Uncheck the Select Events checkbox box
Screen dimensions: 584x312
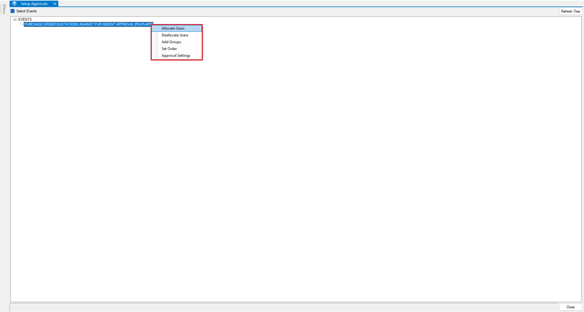click(x=13, y=11)
